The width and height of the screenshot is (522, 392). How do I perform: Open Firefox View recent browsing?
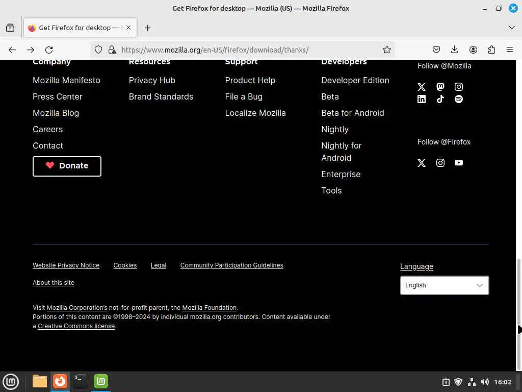[10, 28]
